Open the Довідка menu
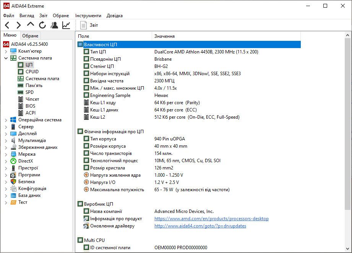The width and height of the screenshot is (352, 253). (x=115, y=16)
